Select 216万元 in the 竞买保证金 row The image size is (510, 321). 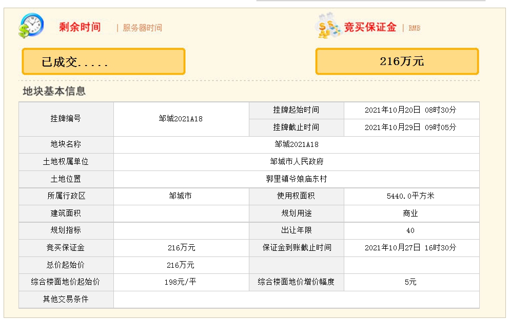pyautogui.click(x=182, y=248)
